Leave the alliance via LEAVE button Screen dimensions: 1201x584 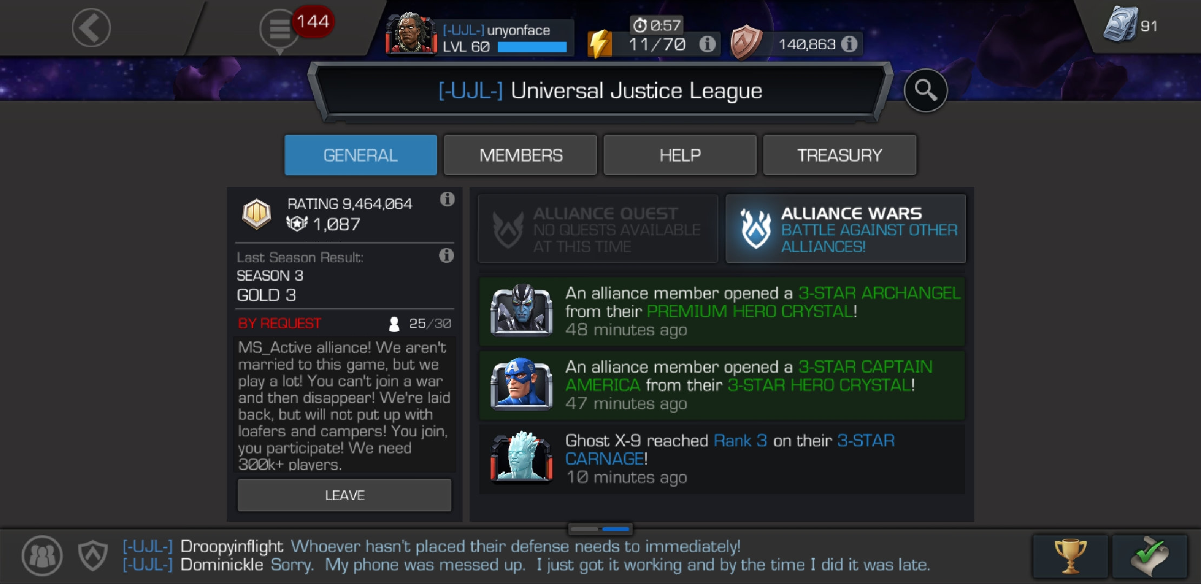point(345,495)
